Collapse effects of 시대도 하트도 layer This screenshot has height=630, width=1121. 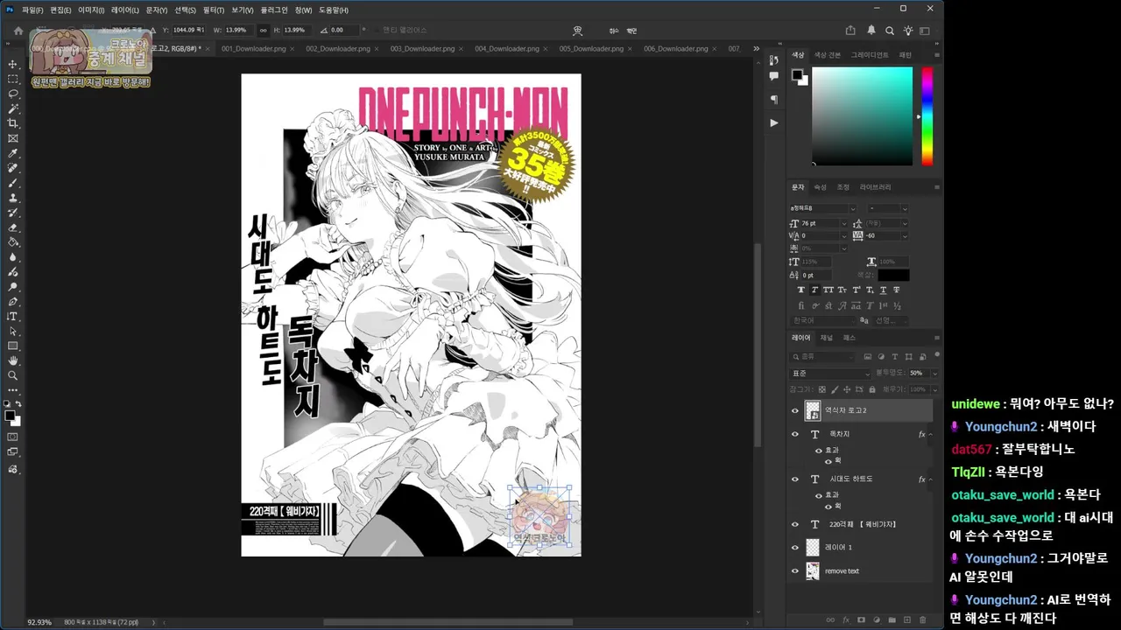(x=932, y=479)
